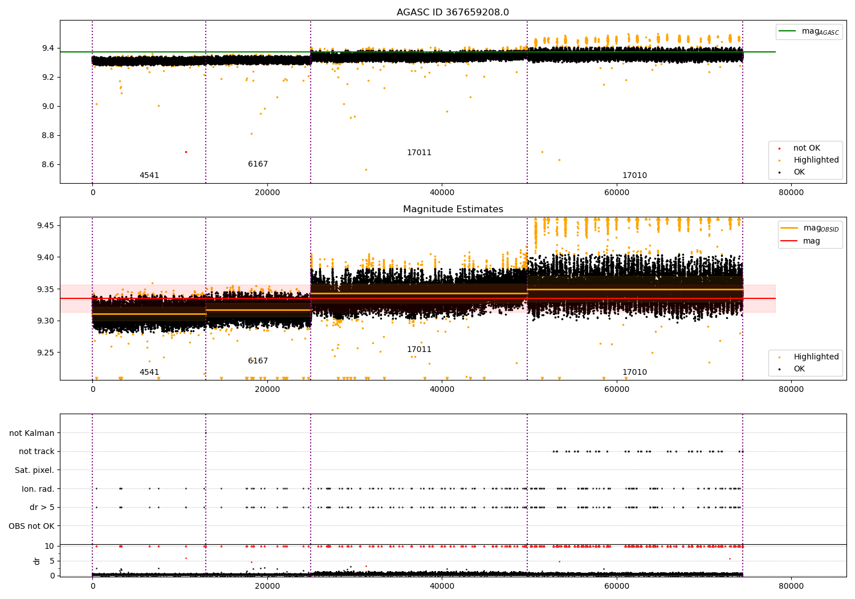
Task: Select 'Highlighted' legend entry in top plot
Action: [816, 160]
